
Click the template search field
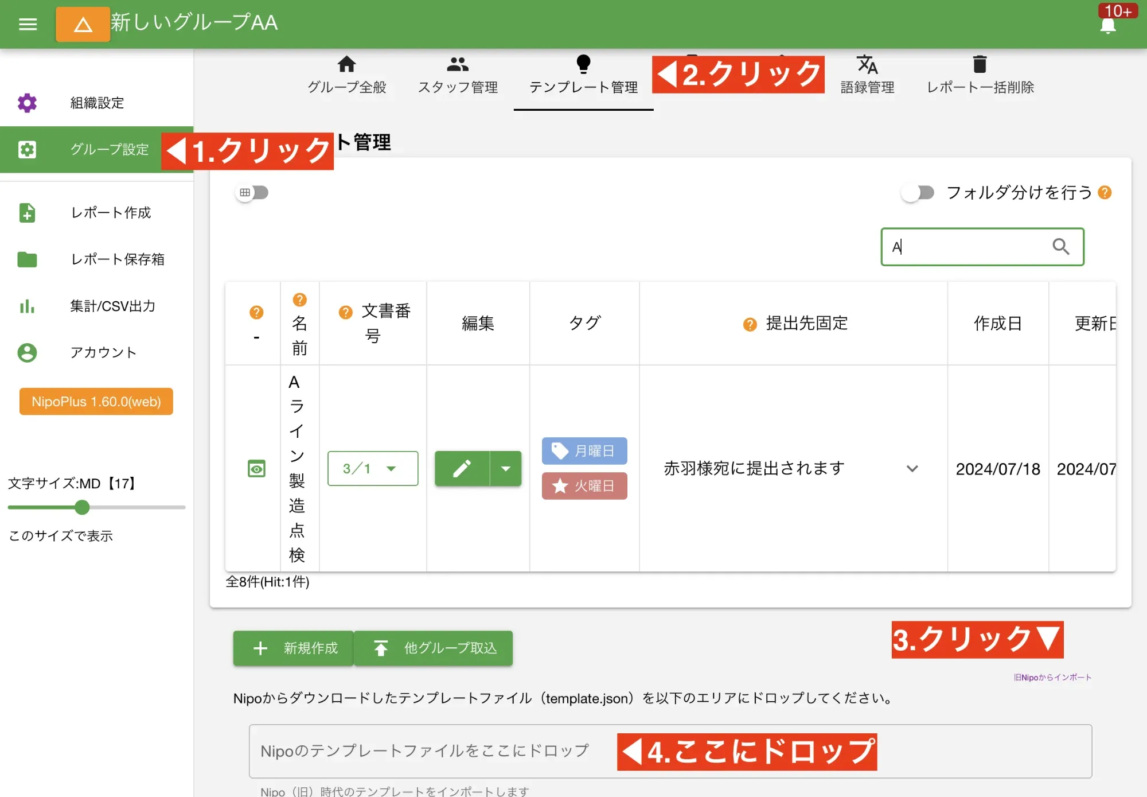[975, 247]
